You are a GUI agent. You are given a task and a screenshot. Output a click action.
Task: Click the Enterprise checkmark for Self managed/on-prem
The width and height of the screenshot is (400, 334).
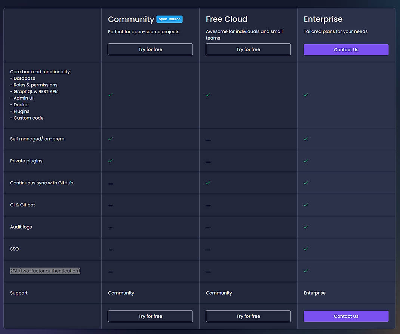306,139
